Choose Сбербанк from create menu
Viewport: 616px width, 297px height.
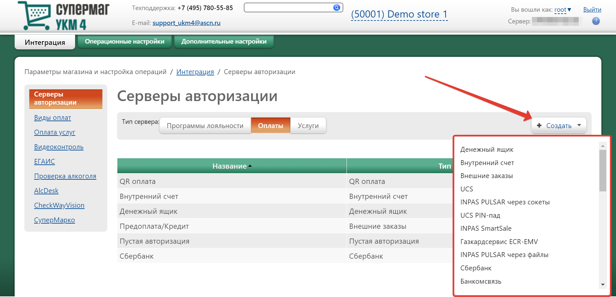pos(476,268)
